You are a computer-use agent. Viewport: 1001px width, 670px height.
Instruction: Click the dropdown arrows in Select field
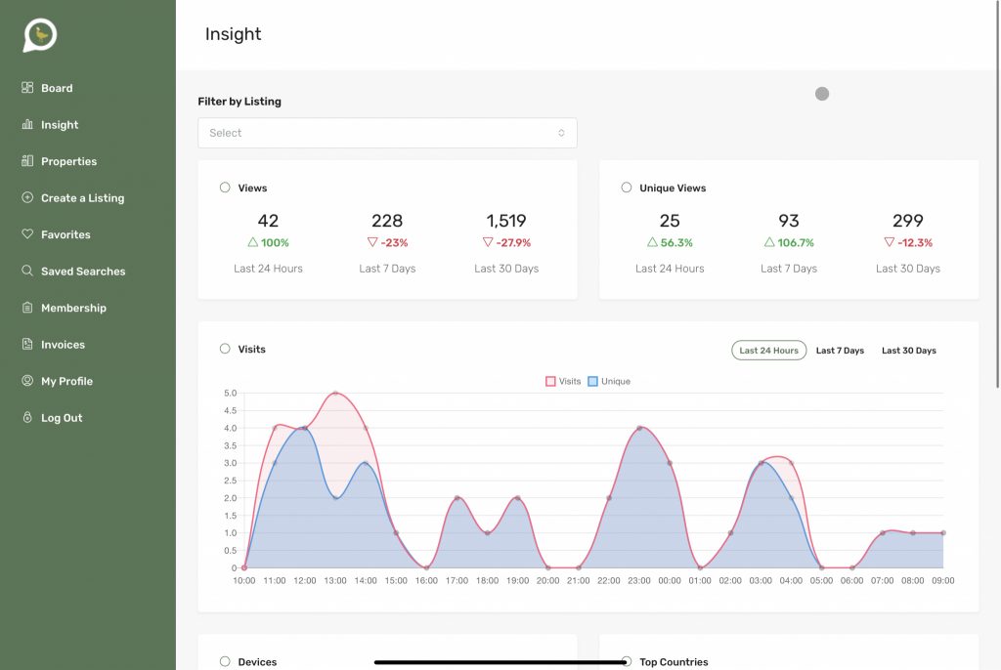pos(561,133)
